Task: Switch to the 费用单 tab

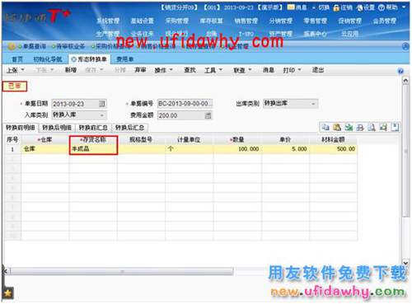Action: [x=125, y=59]
